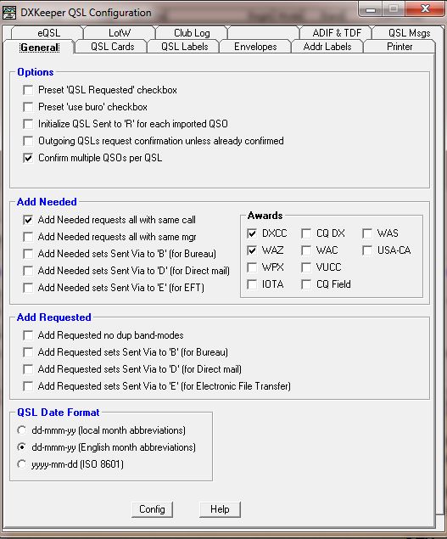Click the DXKeeper app icon in title bar

pos(9,13)
